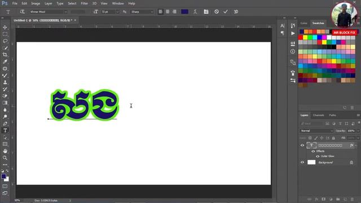Click the Effects label under the text layer
The height and width of the screenshot is (203, 361).
320,151
